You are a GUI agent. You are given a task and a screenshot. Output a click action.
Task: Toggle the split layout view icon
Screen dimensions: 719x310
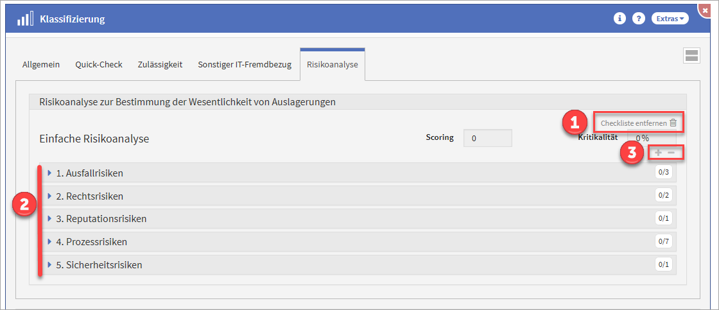(x=691, y=56)
